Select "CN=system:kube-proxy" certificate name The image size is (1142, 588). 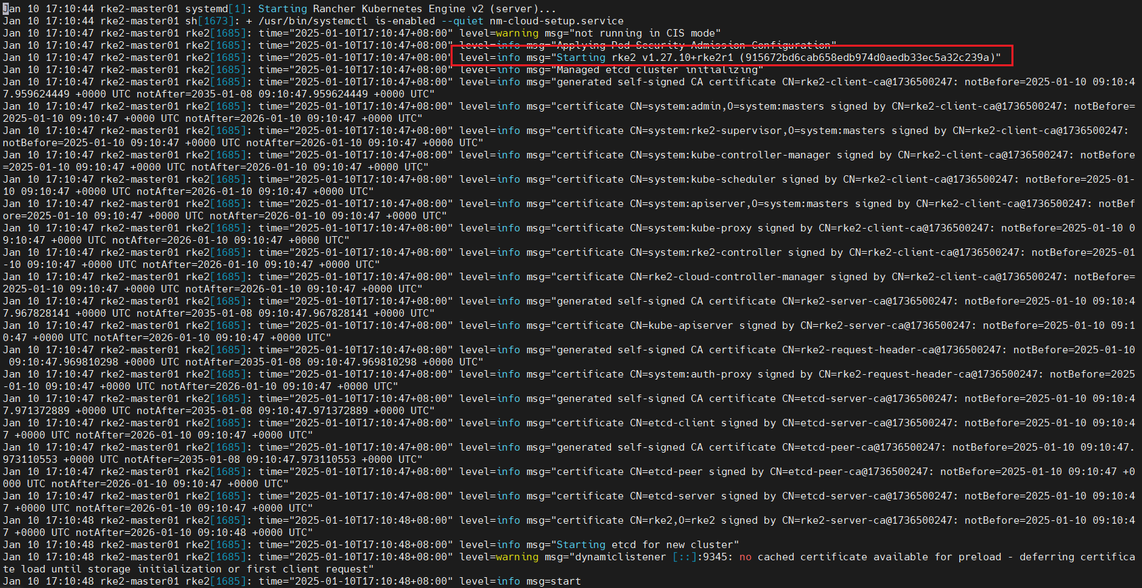[x=691, y=228]
